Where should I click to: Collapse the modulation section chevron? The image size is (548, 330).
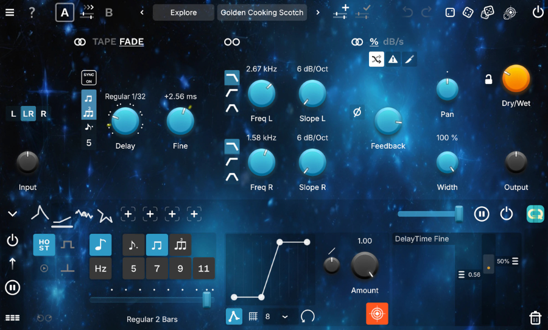(12, 214)
